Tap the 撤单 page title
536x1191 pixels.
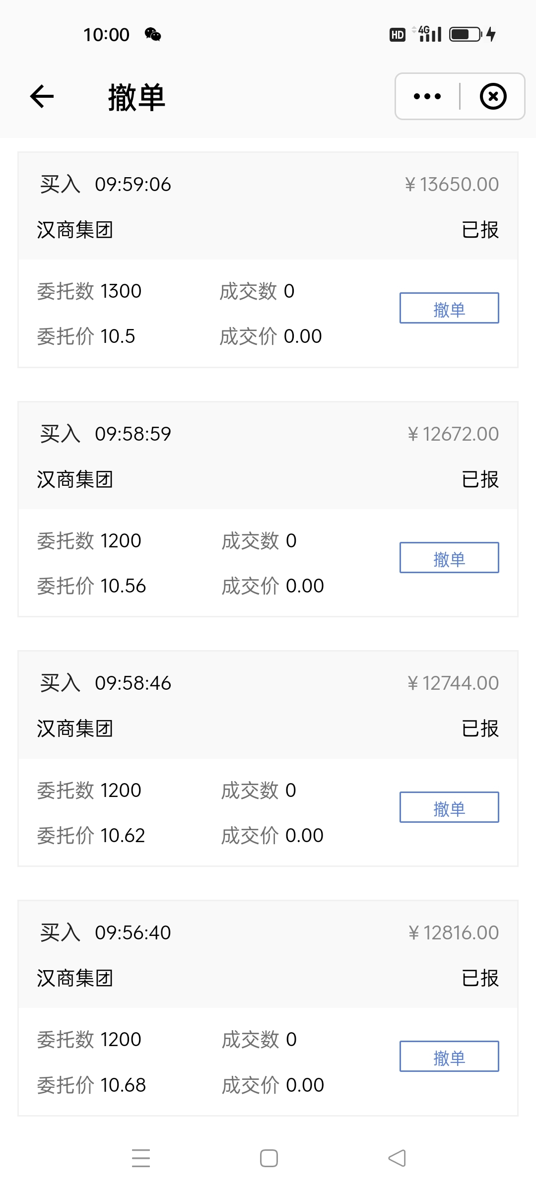(x=136, y=97)
